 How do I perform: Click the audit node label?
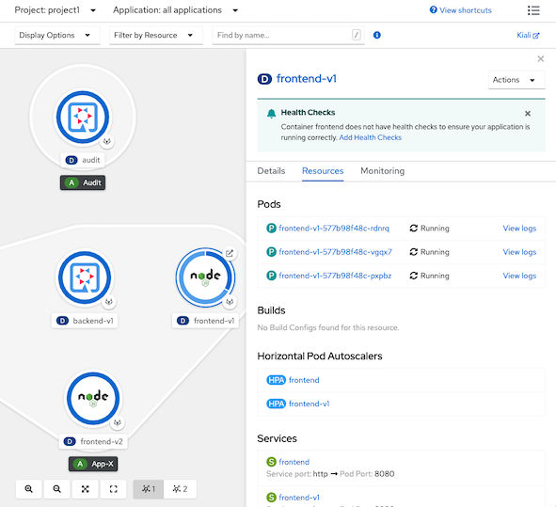pos(83,160)
